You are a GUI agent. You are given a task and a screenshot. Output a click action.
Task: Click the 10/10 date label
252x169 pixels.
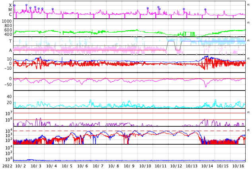coord(145,166)
